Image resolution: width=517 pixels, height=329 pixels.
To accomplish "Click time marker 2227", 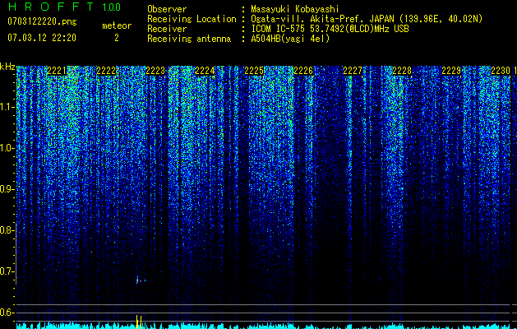I will 353,71.
